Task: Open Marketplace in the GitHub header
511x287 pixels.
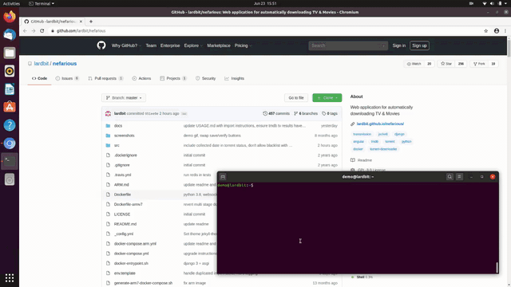Action: (219, 45)
